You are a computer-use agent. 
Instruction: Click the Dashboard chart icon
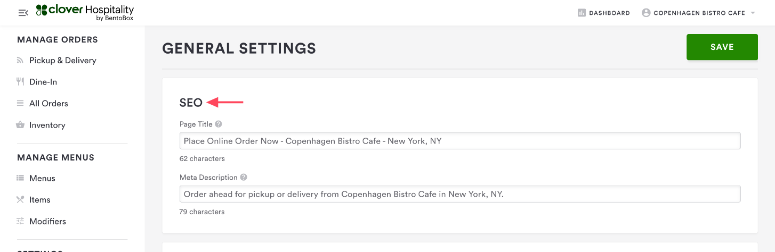coord(582,13)
